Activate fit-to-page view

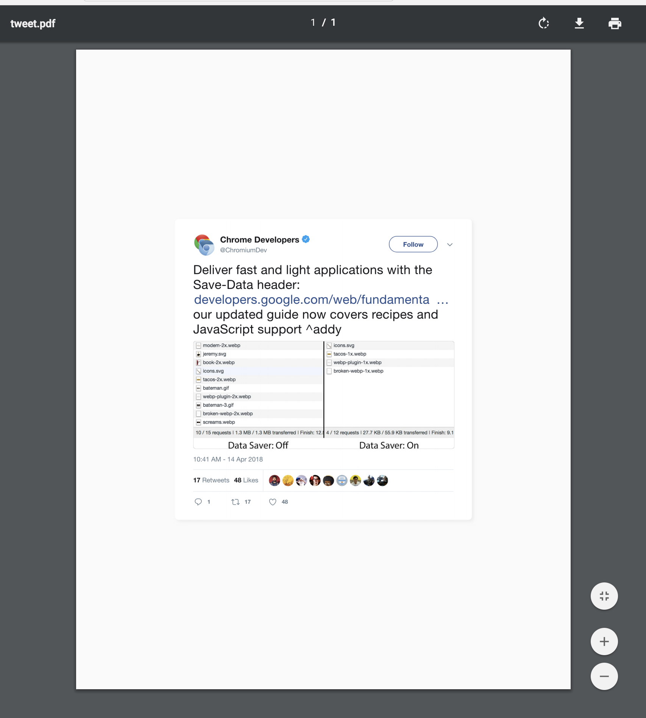point(604,596)
